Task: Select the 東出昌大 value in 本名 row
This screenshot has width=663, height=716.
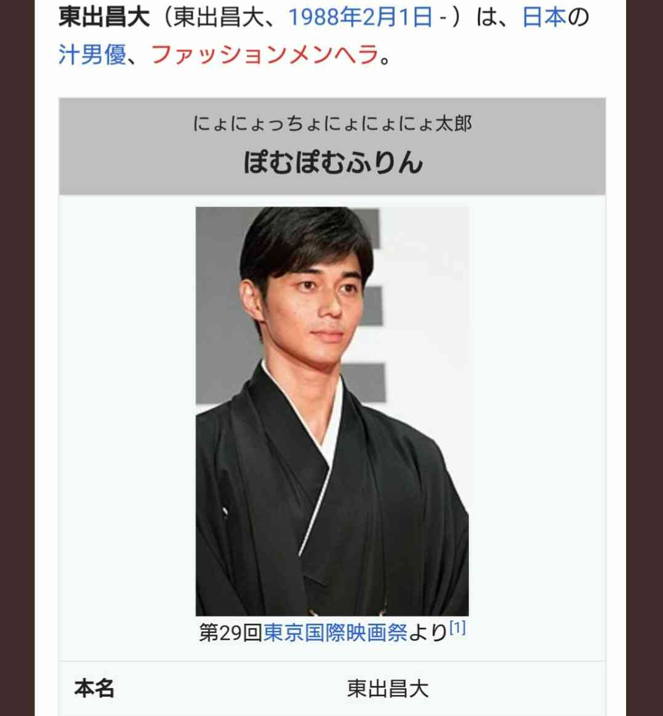Action: pyautogui.click(x=388, y=688)
